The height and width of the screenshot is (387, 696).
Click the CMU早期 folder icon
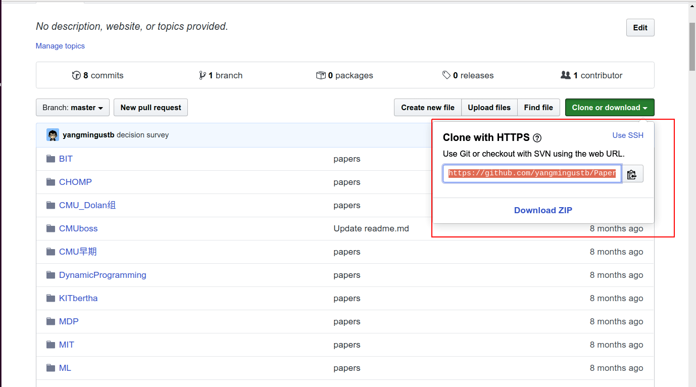tap(51, 252)
